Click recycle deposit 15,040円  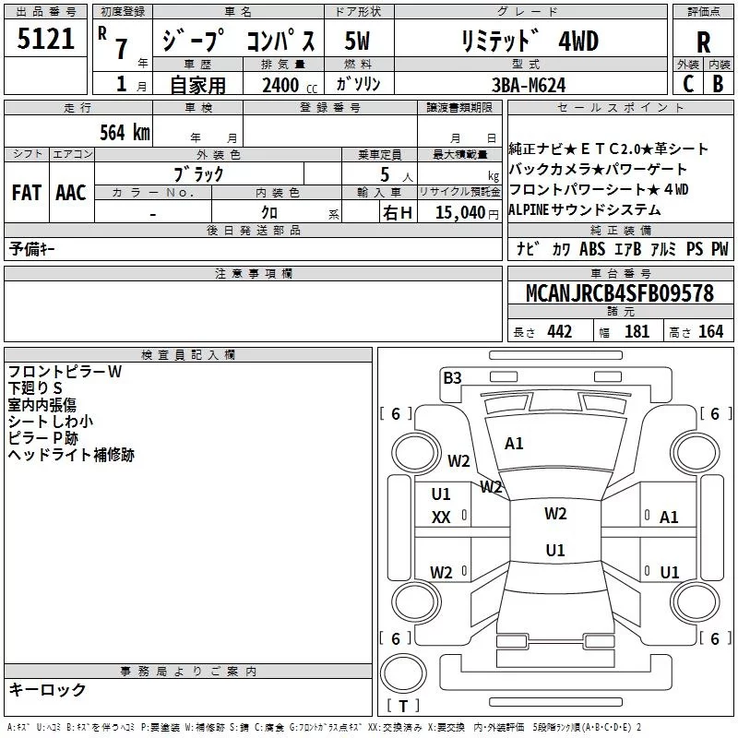tap(467, 213)
